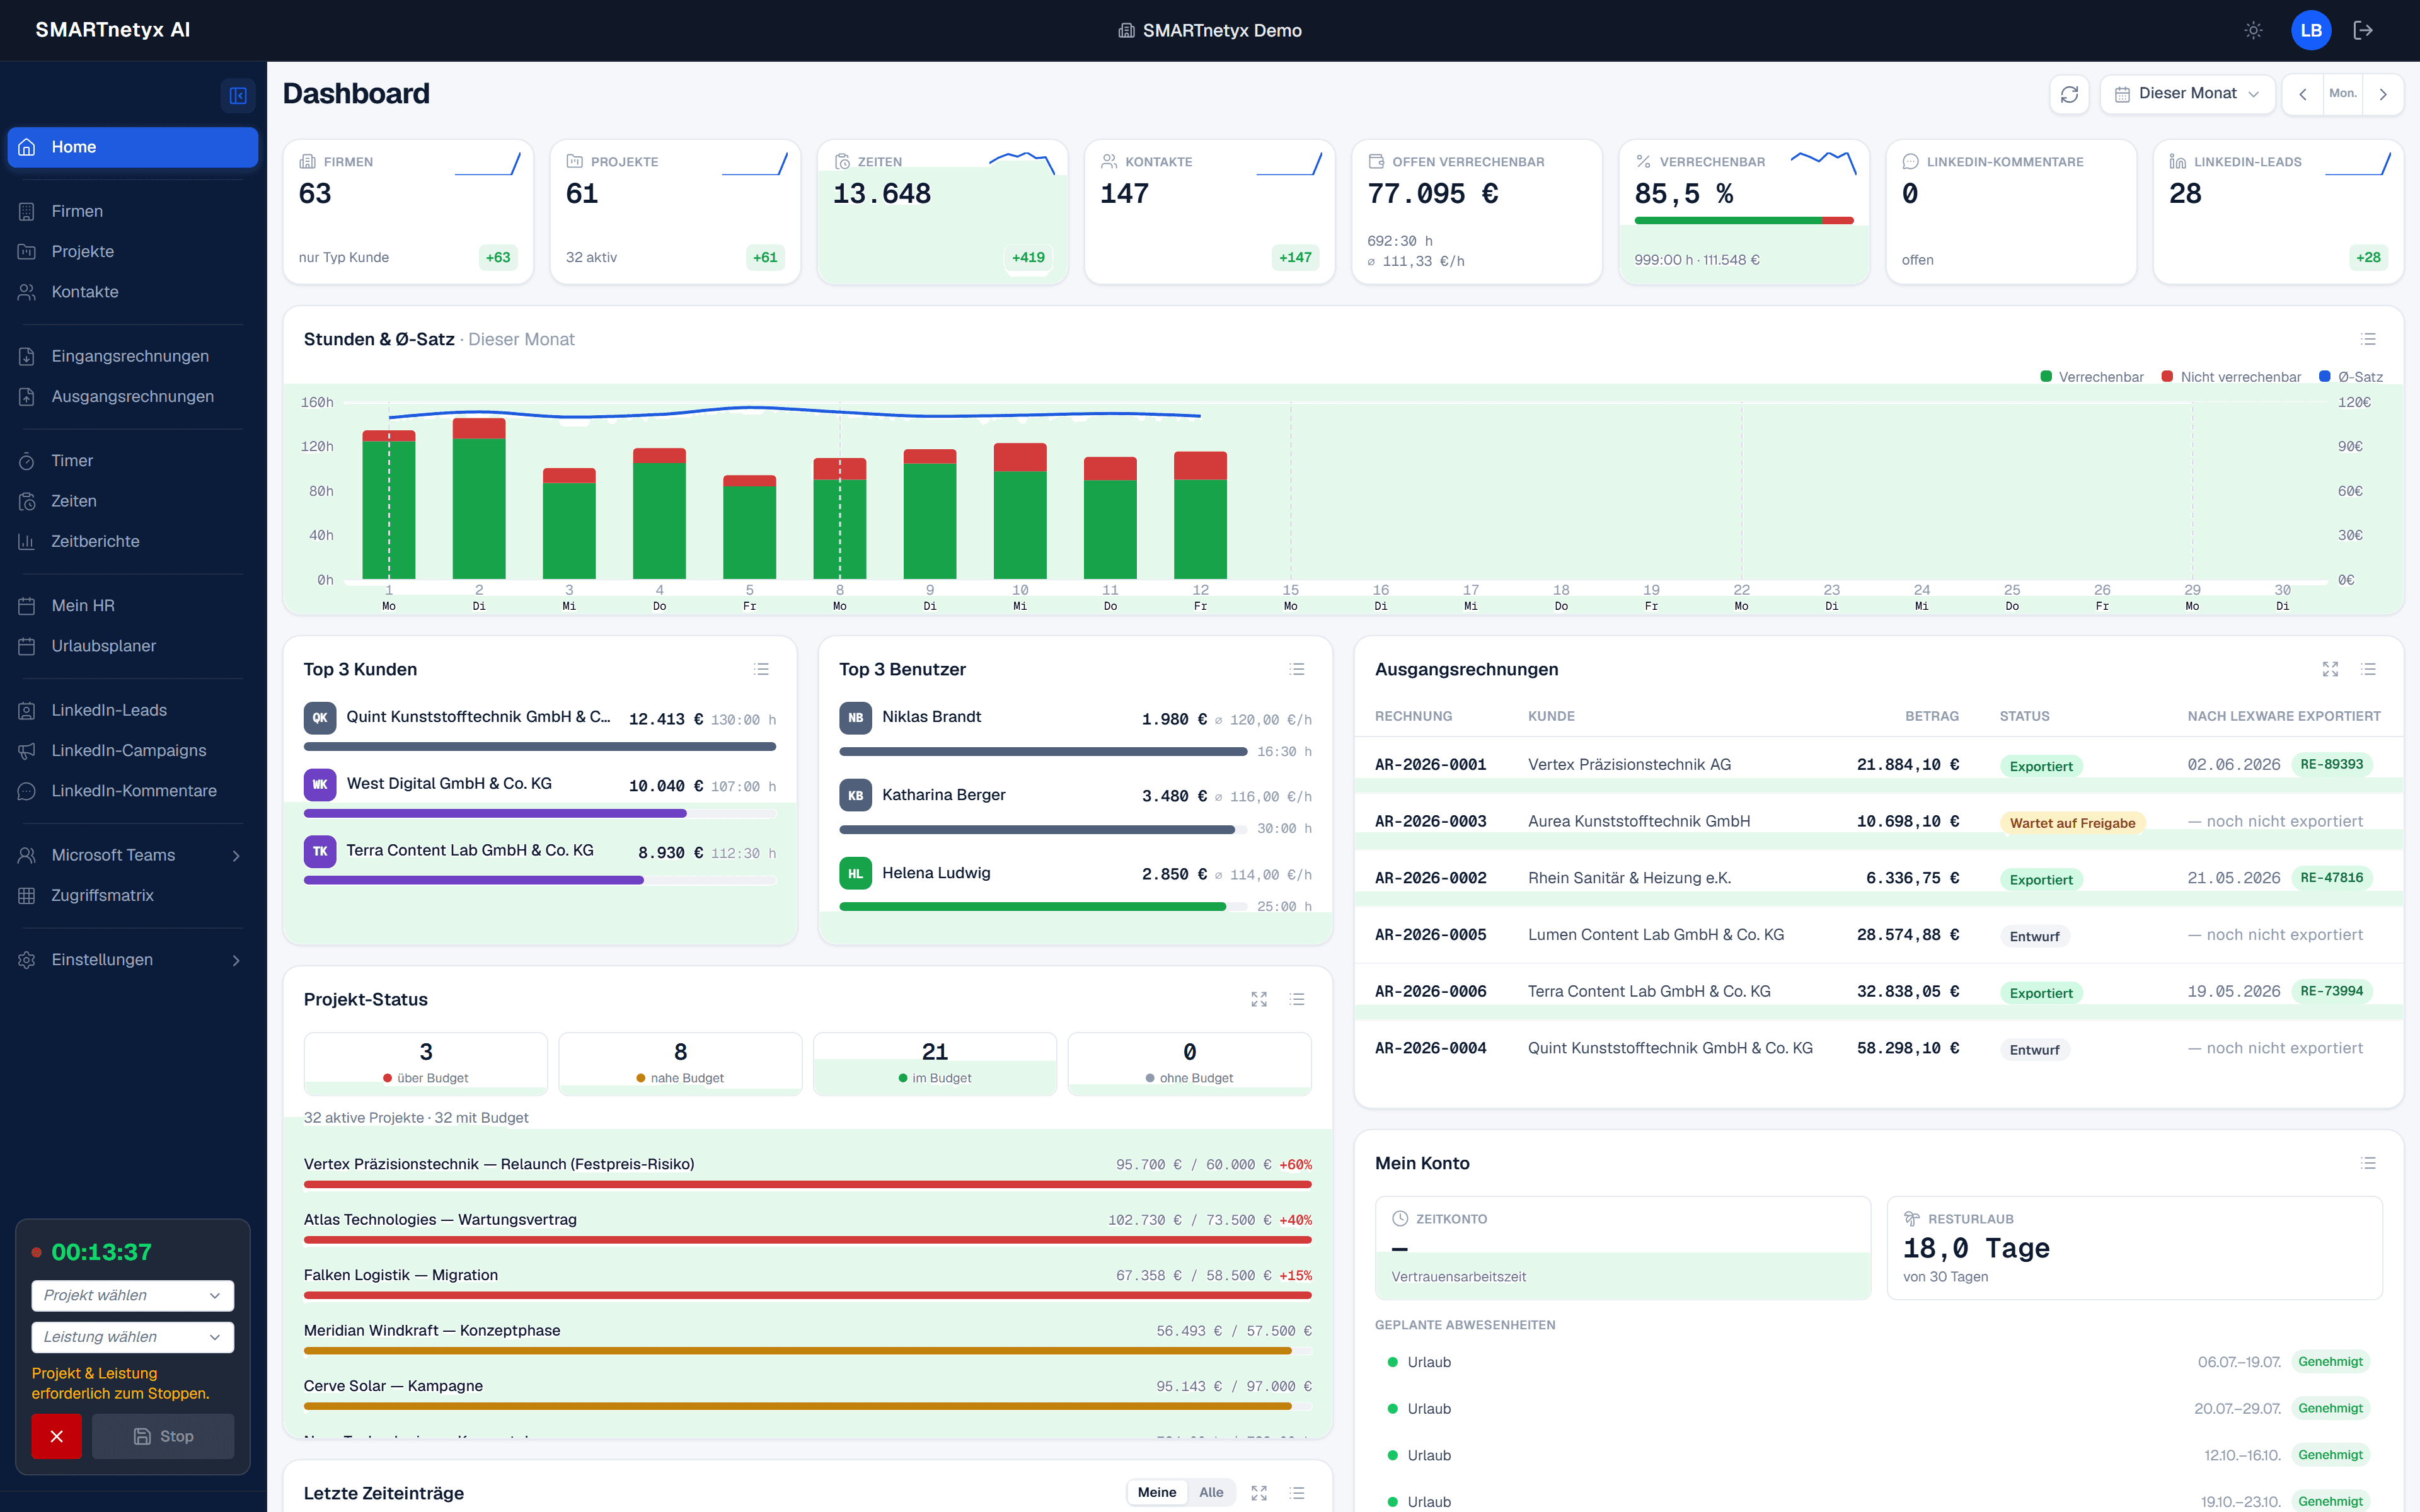
Task: Click the LinkedIn-Leads sidebar icon
Action: point(27,710)
